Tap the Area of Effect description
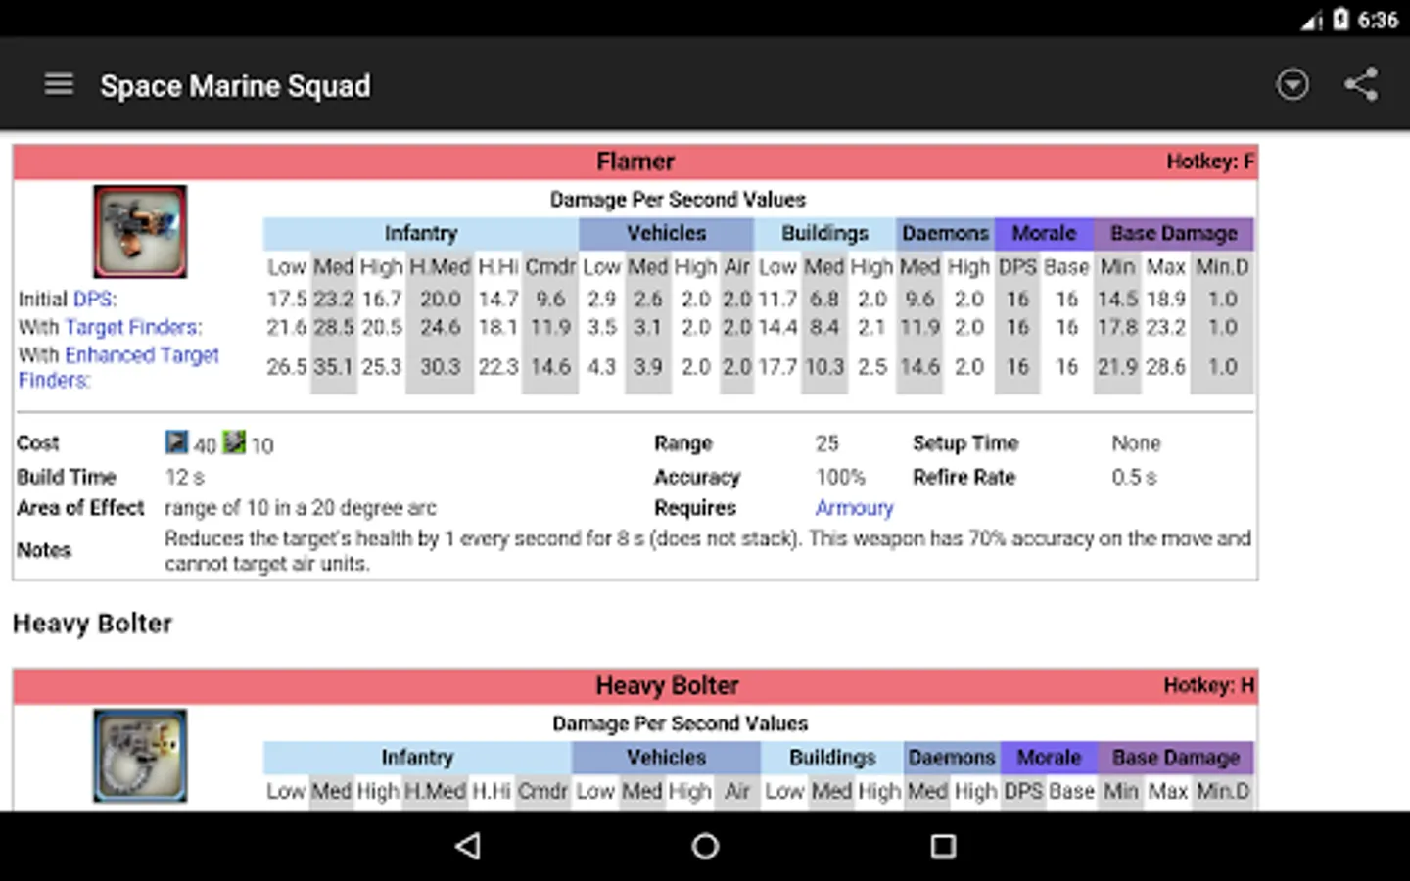The width and height of the screenshot is (1410, 881). tap(300, 508)
